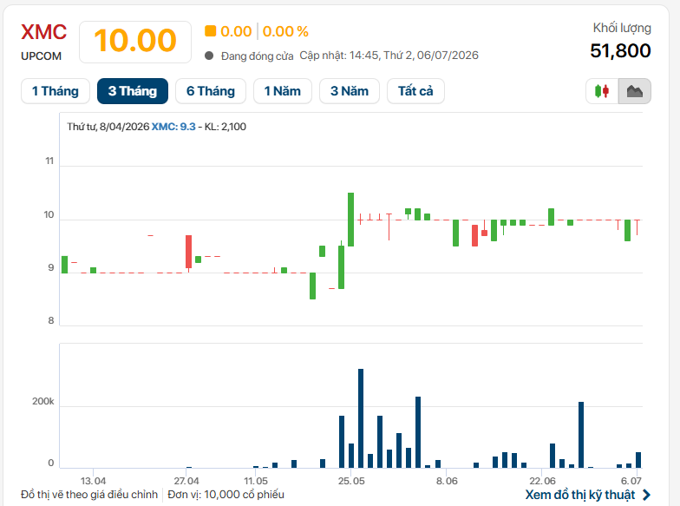This screenshot has height=506, width=680.
Task: Switch to candlestick chart view icon
Action: [602, 91]
